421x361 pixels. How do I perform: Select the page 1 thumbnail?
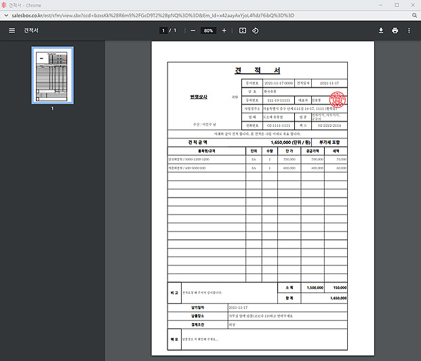click(x=52, y=75)
